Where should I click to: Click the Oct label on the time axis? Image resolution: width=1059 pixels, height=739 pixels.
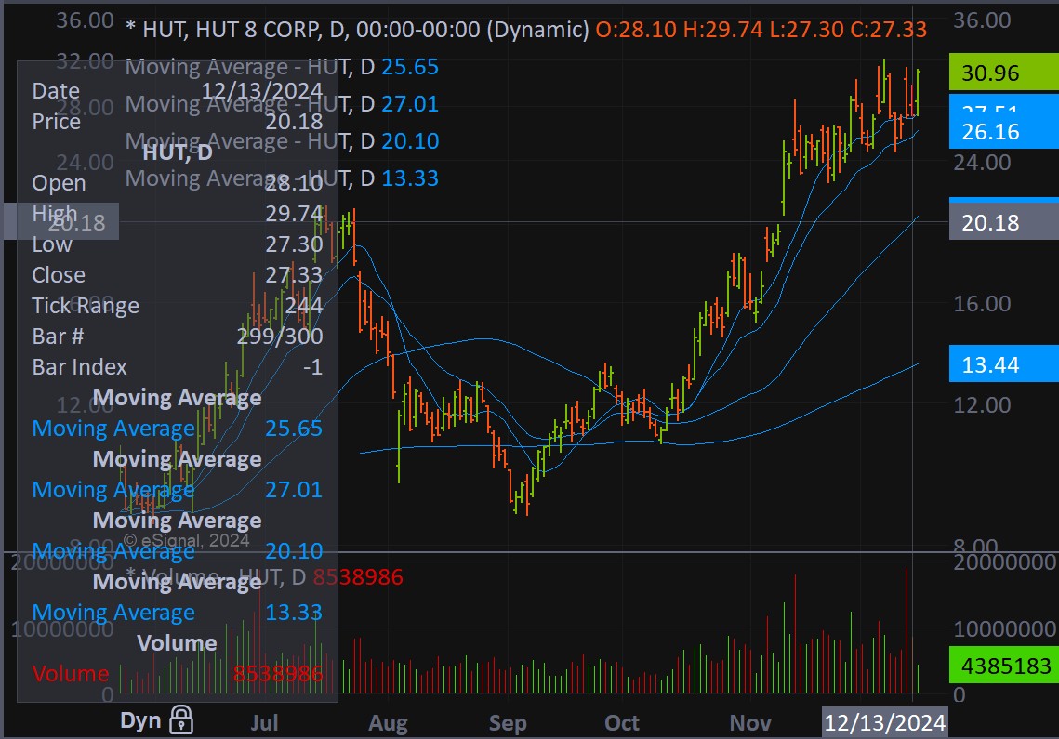coord(621,723)
